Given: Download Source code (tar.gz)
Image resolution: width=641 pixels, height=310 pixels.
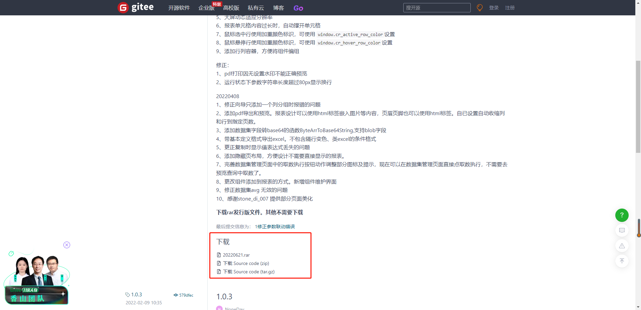Looking at the screenshot, I should (249, 272).
